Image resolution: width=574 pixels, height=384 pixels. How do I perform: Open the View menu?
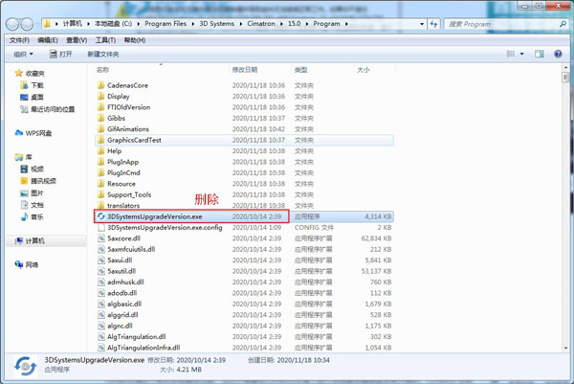77,40
